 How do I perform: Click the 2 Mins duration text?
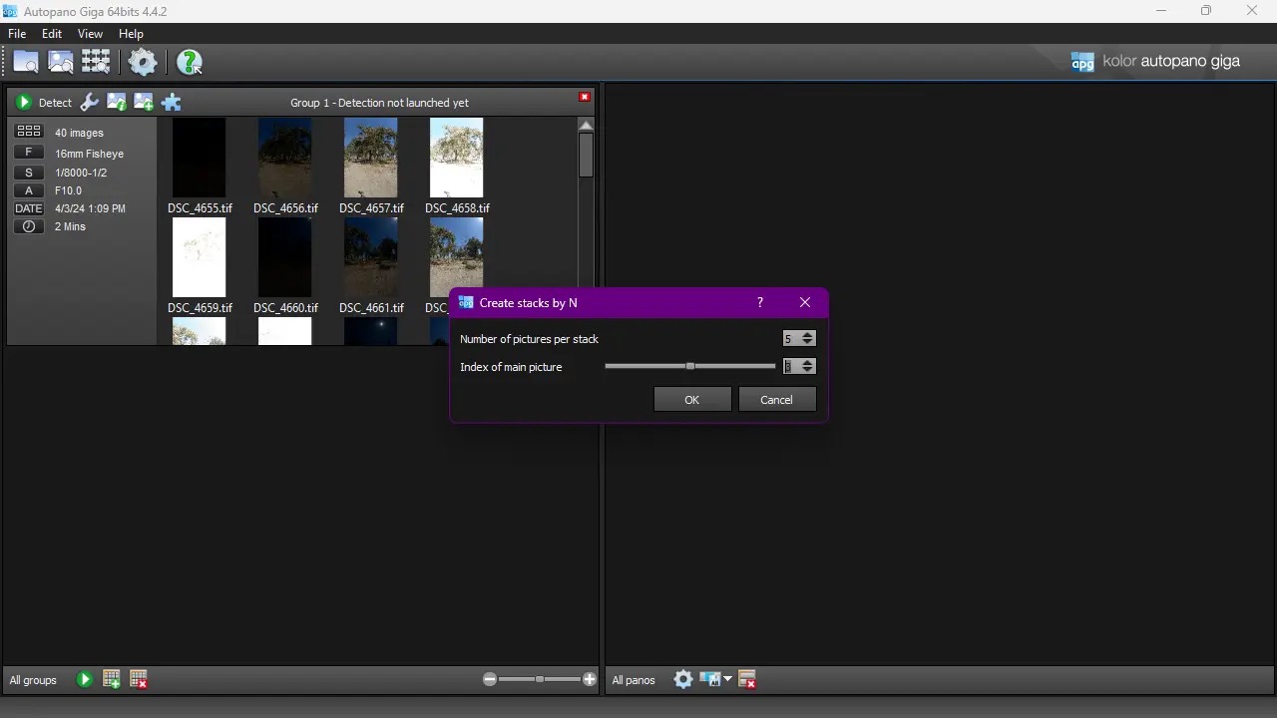coord(71,227)
